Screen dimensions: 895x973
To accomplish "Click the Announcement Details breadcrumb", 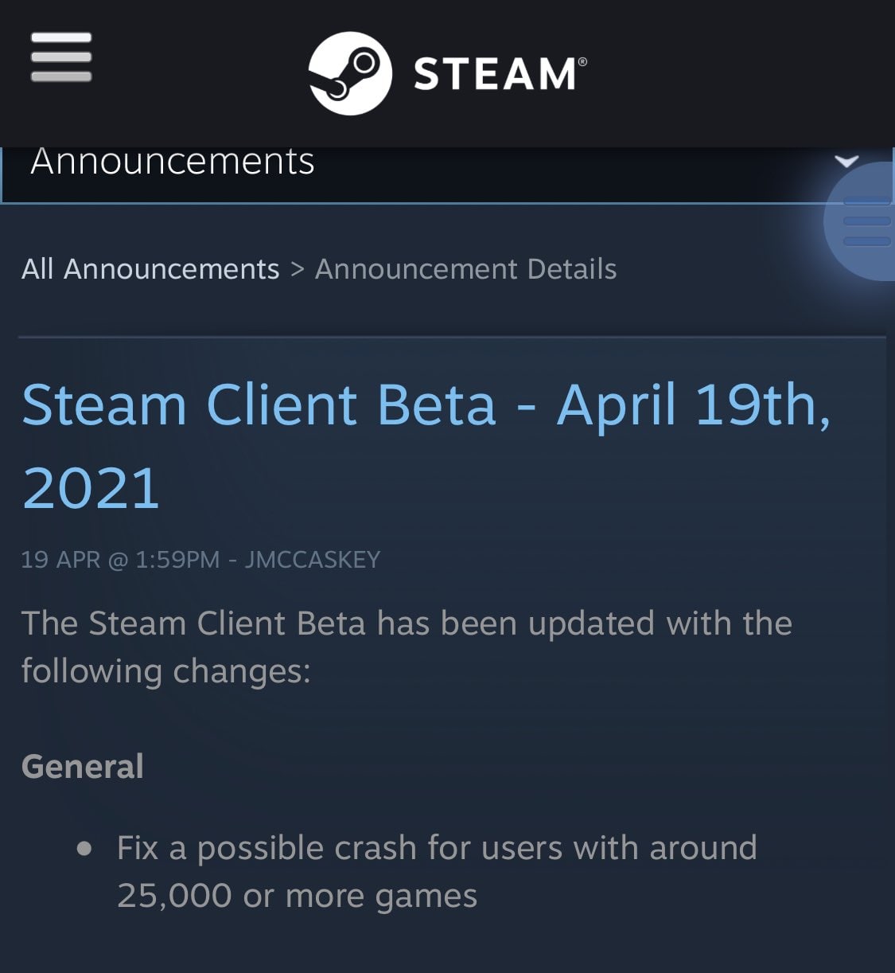I will [x=465, y=269].
